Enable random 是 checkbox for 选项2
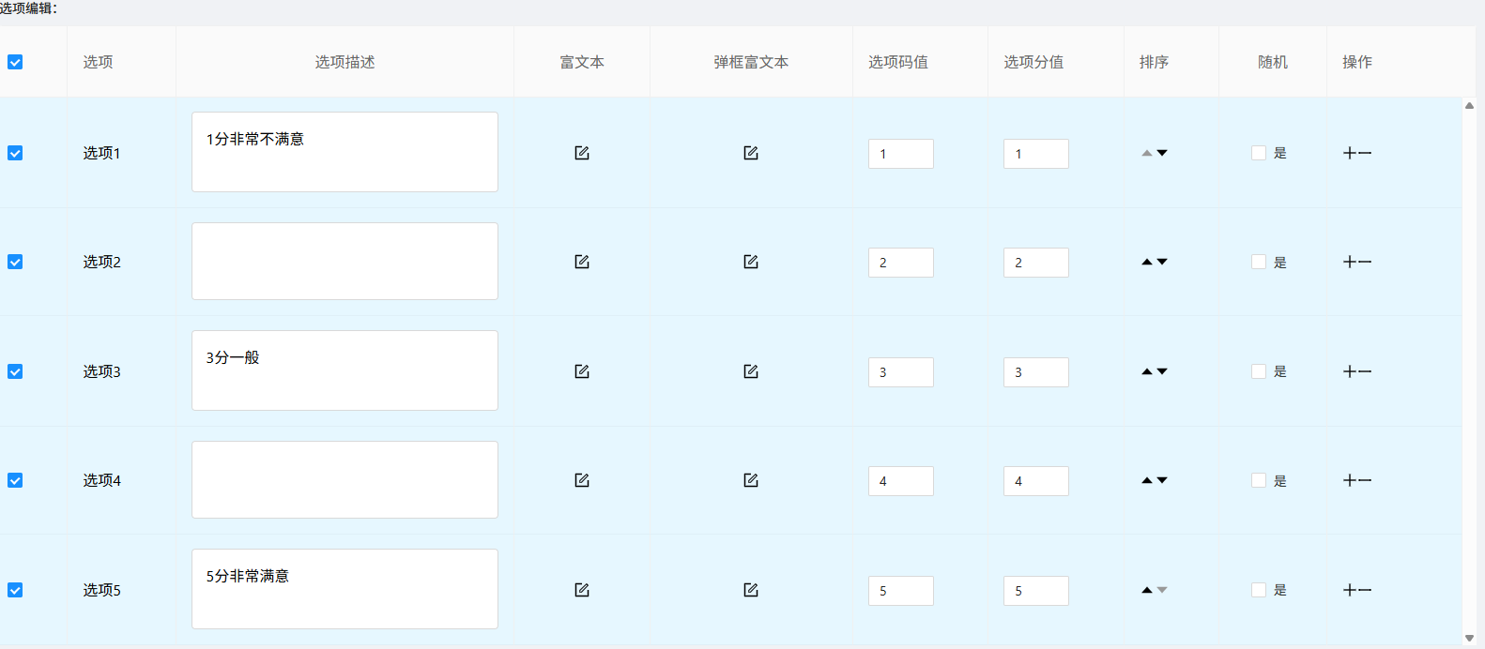Screen dimensions: 1485x649 click(x=1259, y=262)
